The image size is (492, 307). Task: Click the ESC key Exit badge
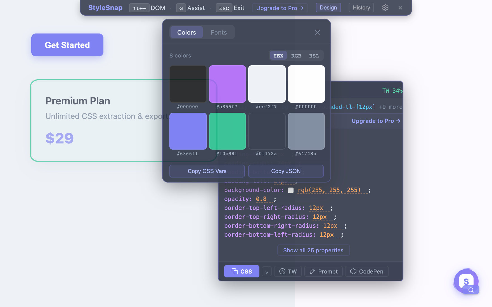click(224, 8)
